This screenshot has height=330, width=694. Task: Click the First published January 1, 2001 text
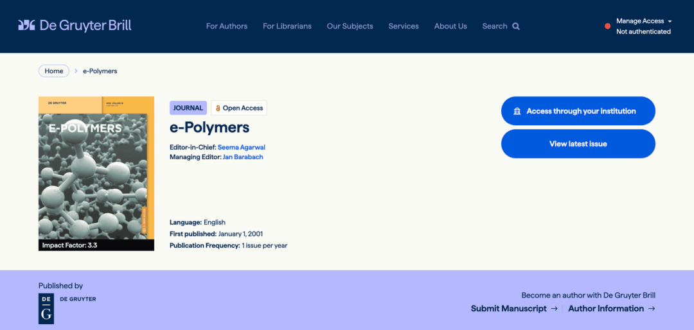pos(217,234)
